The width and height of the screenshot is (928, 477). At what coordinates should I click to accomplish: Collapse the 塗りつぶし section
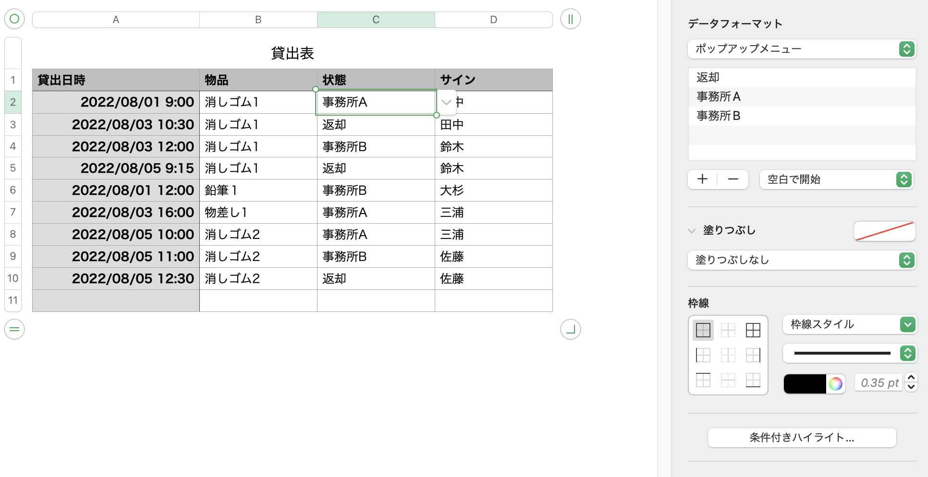click(x=692, y=231)
